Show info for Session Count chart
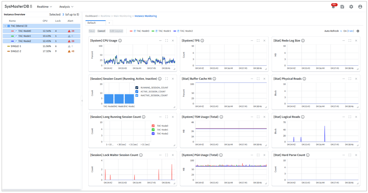Screen dimensions: 368x193 pyautogui.click(x=160, y=79)
